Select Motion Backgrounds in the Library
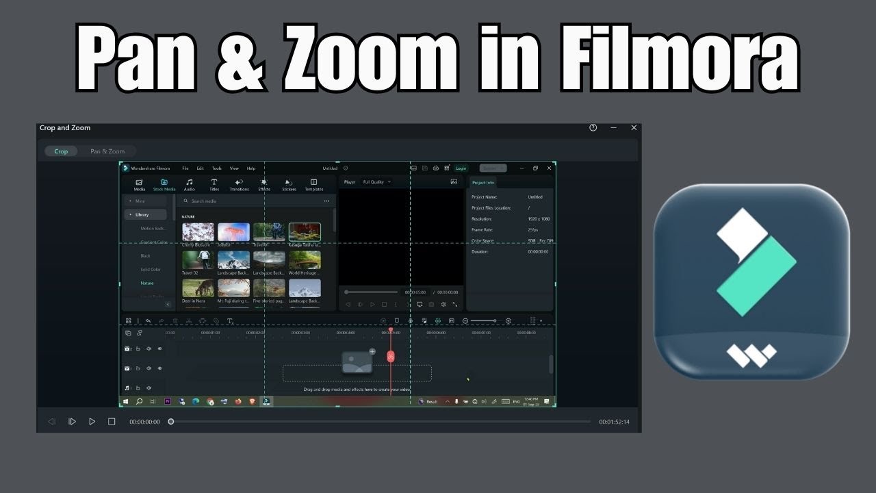The width and height of the screenshot is (876, 493). click(153, 229)
